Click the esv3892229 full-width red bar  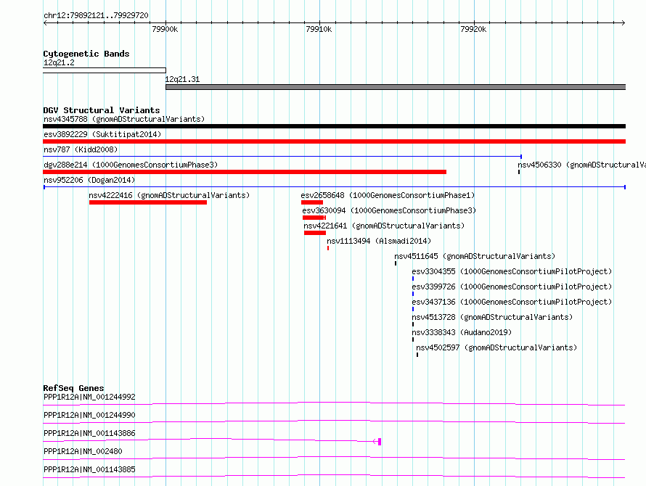click(334, 141)
